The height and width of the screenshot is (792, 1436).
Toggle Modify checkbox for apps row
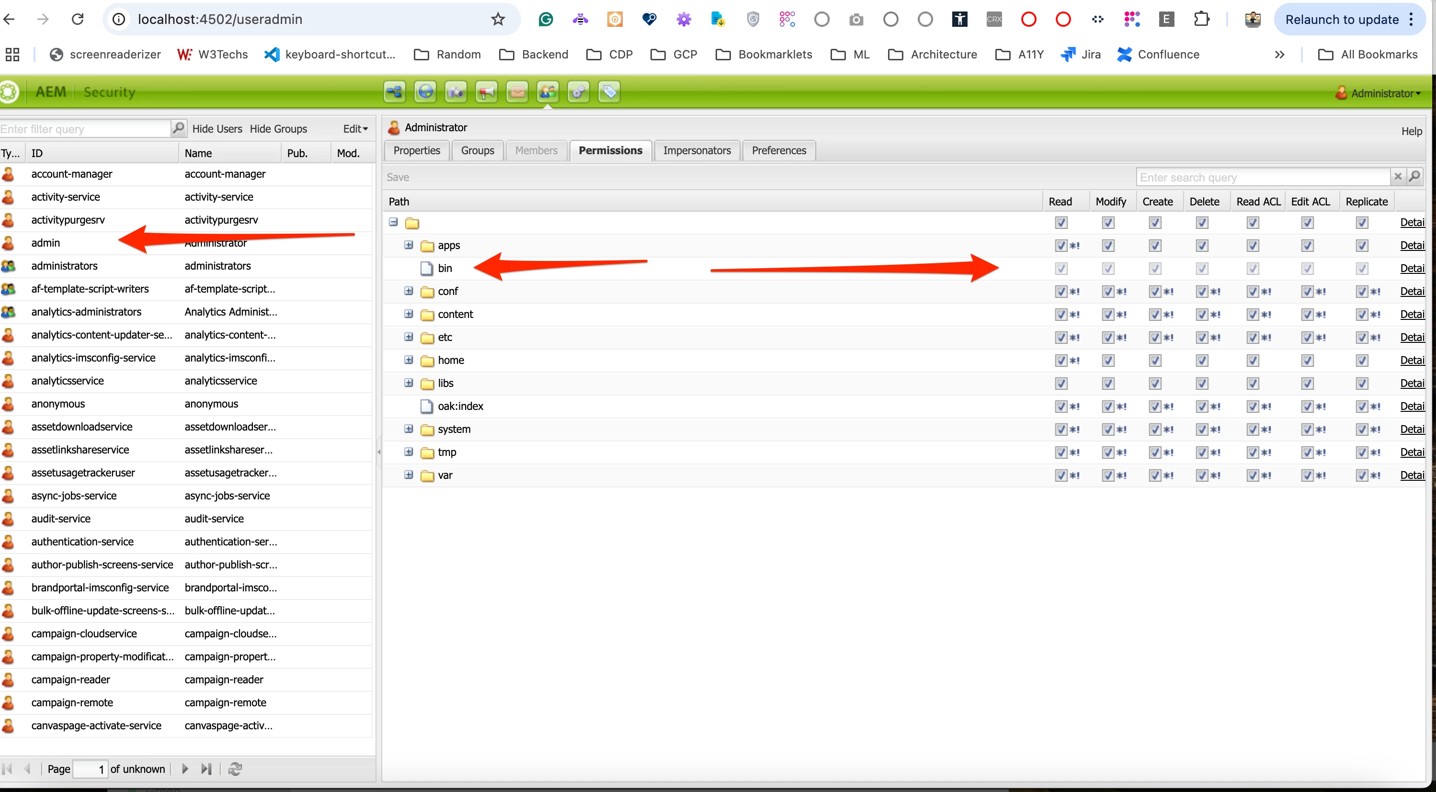tap(1108, 245)
